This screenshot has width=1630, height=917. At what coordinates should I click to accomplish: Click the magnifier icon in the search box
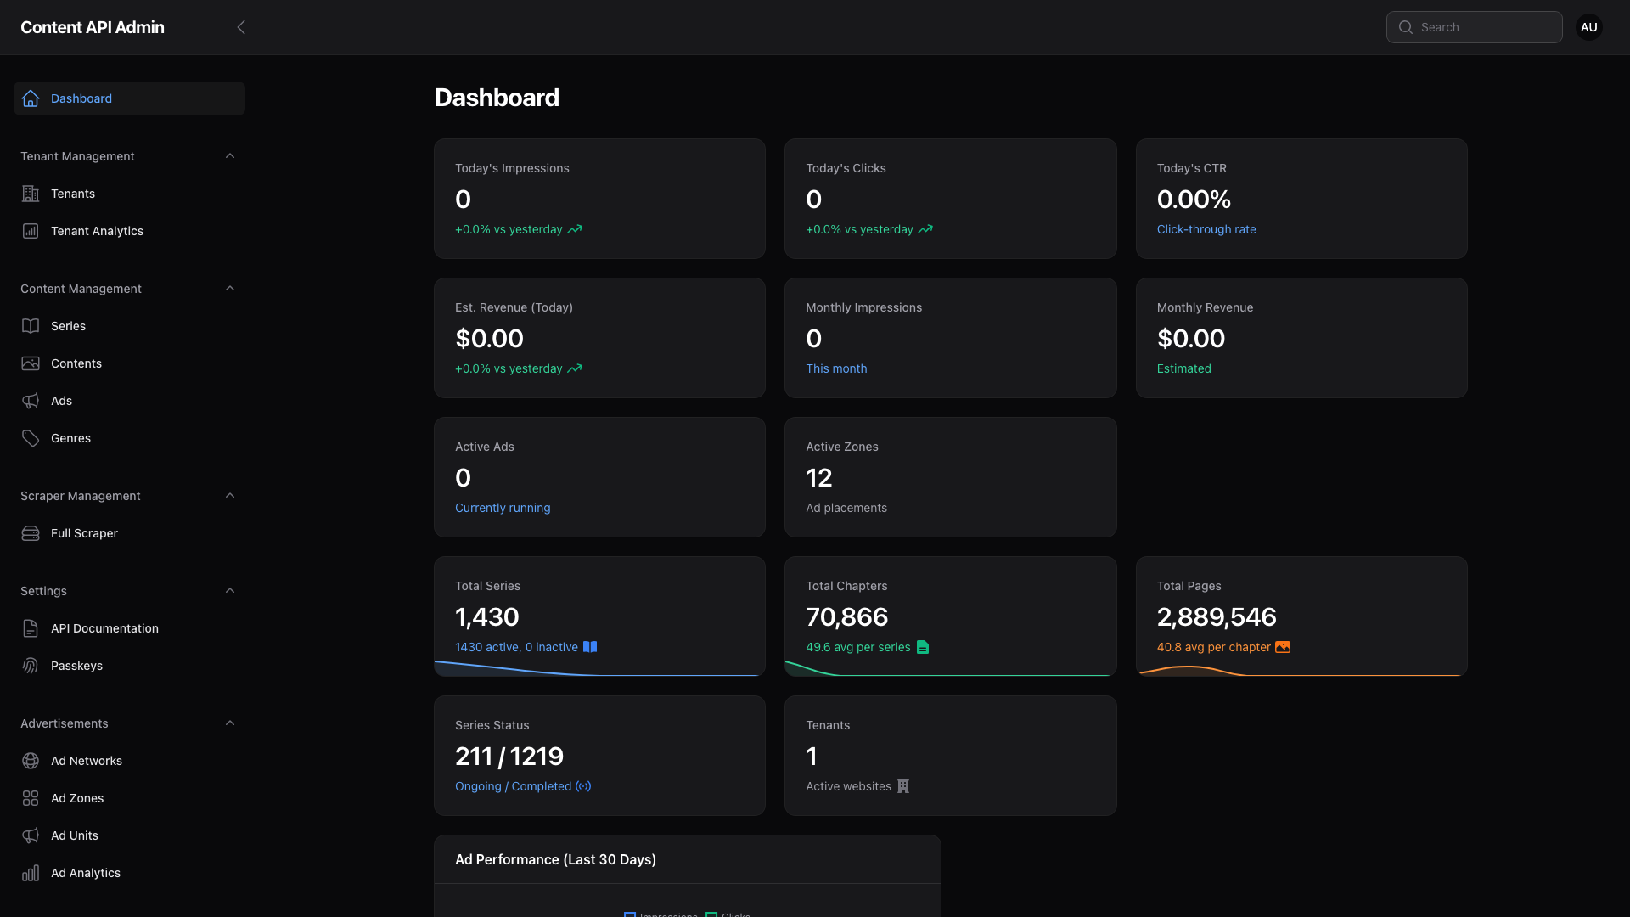point(1406,27)
